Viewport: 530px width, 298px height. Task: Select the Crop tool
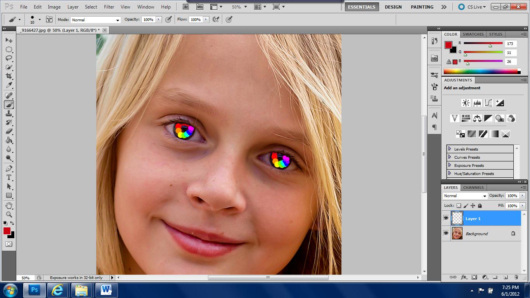coord(9,76)
